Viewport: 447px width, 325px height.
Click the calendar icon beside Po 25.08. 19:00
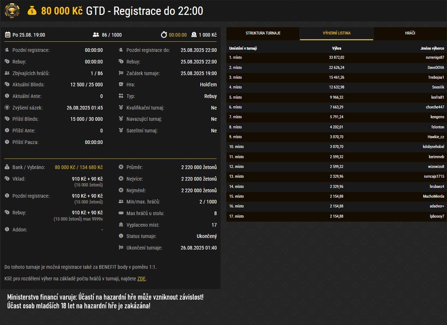pyautogui.click(x=8, y=35)
